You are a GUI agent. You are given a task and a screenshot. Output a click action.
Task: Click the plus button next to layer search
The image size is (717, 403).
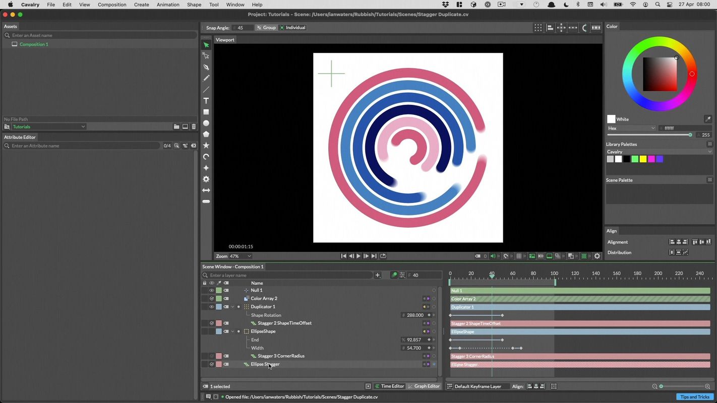pos(378,275)
